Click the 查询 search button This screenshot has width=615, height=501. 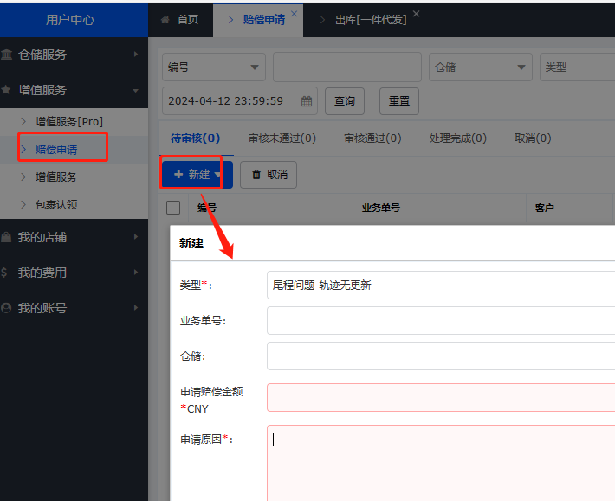point(345,101)
